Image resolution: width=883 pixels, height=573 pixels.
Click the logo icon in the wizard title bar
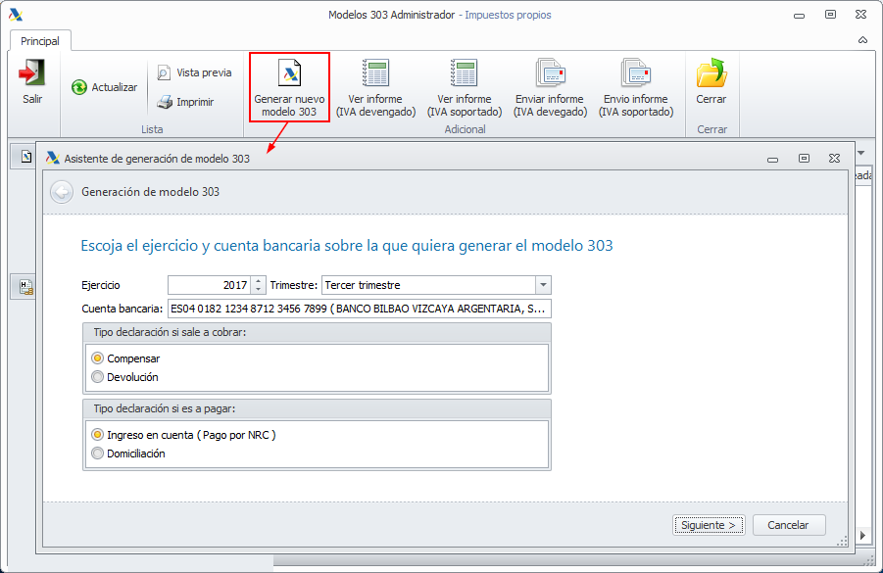(52, 158)
